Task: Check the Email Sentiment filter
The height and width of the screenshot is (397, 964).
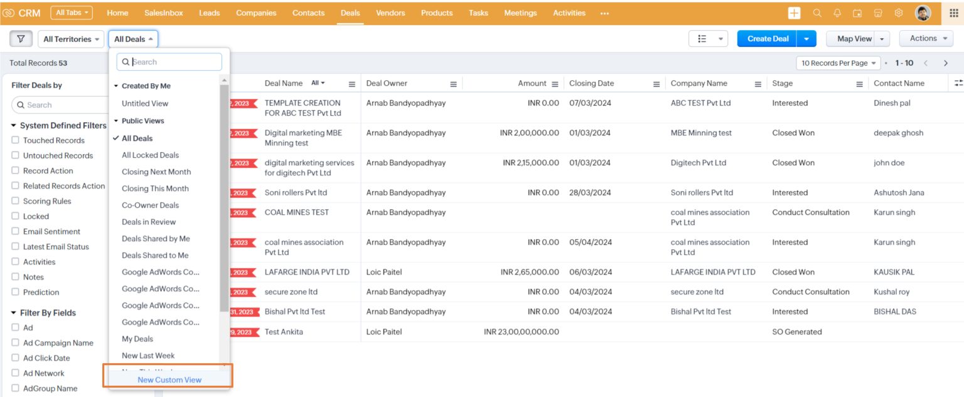Action: 16,231
